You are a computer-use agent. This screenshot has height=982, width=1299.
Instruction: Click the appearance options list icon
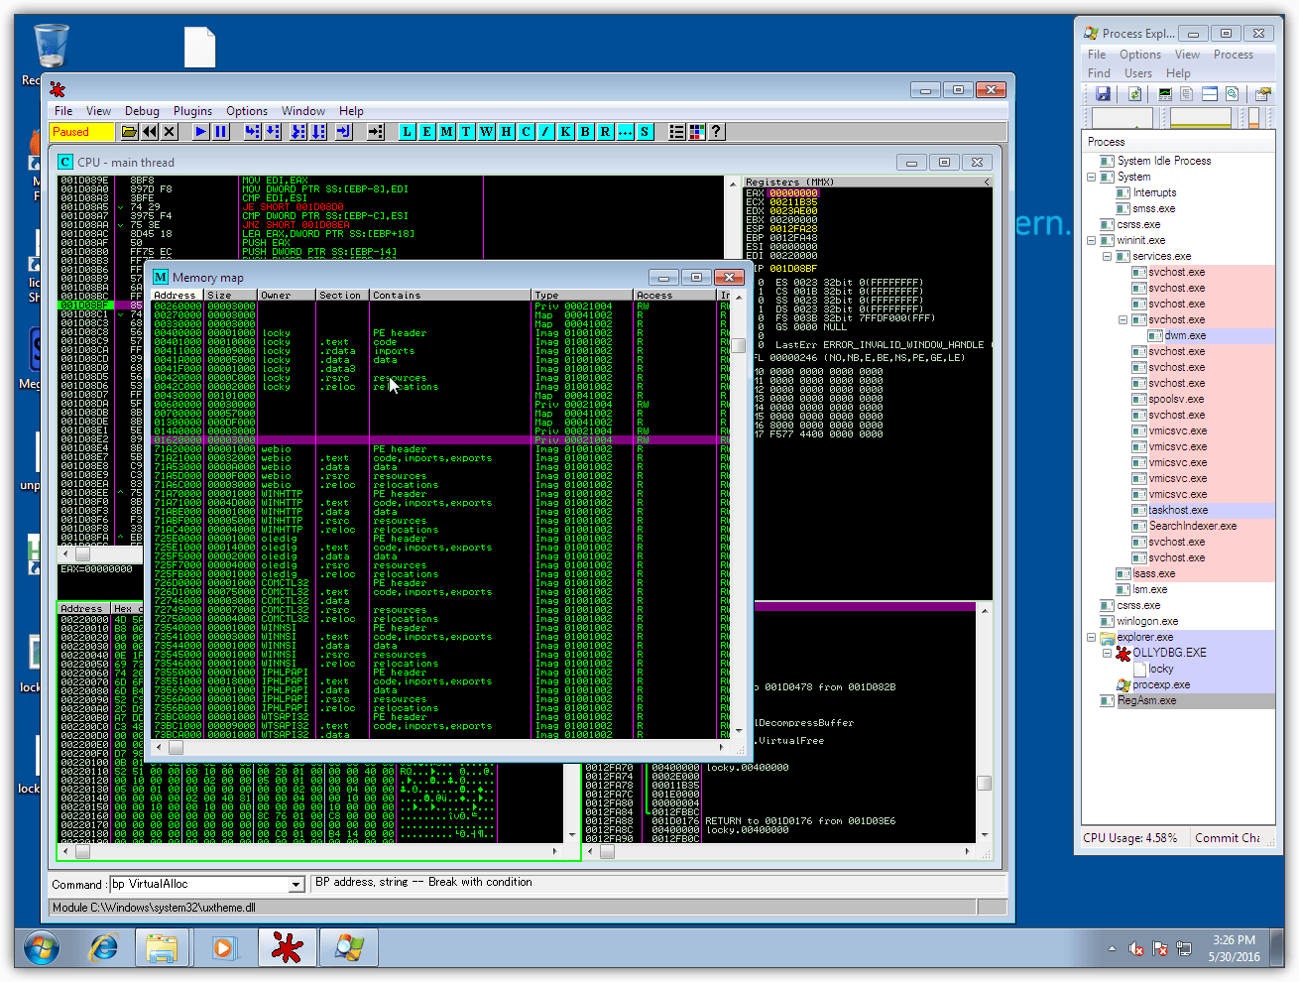[x=677, y=131]
